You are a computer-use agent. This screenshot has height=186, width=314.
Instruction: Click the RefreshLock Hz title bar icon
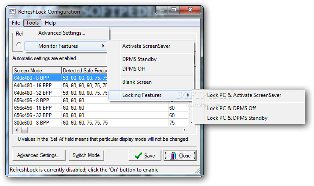tap(12, 12)
